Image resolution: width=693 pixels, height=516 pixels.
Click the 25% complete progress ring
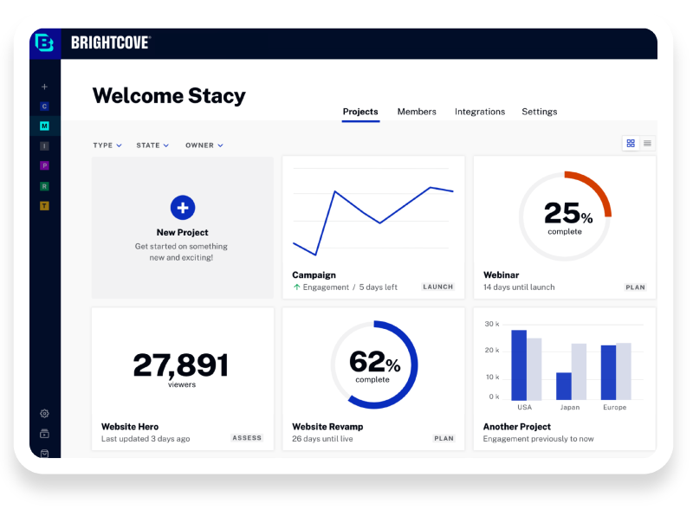[x=565, y=216]
